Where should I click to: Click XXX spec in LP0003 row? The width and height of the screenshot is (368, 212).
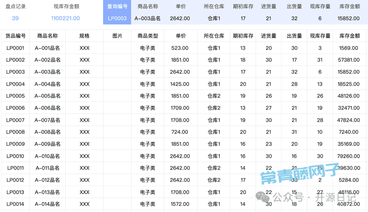pyautogui.click(x=85, y=72)
